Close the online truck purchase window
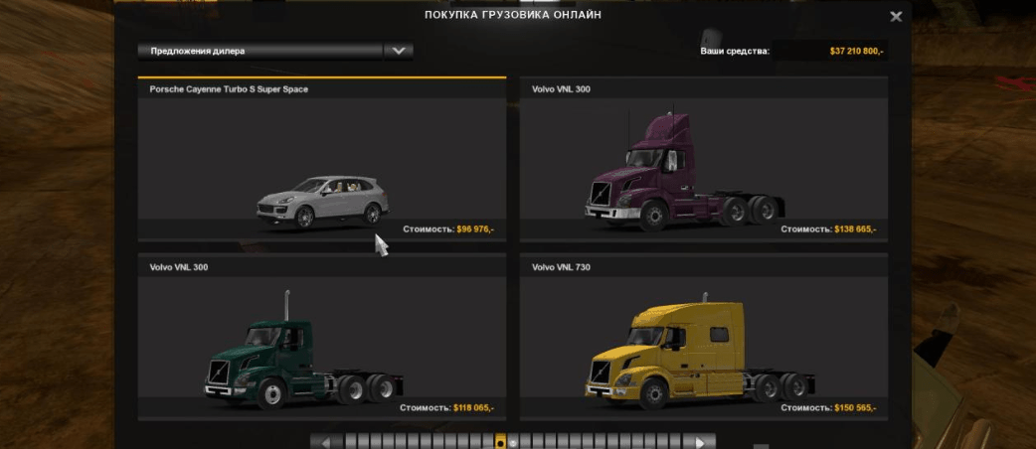The image size is (1036, 449). (x=896, y=17)
